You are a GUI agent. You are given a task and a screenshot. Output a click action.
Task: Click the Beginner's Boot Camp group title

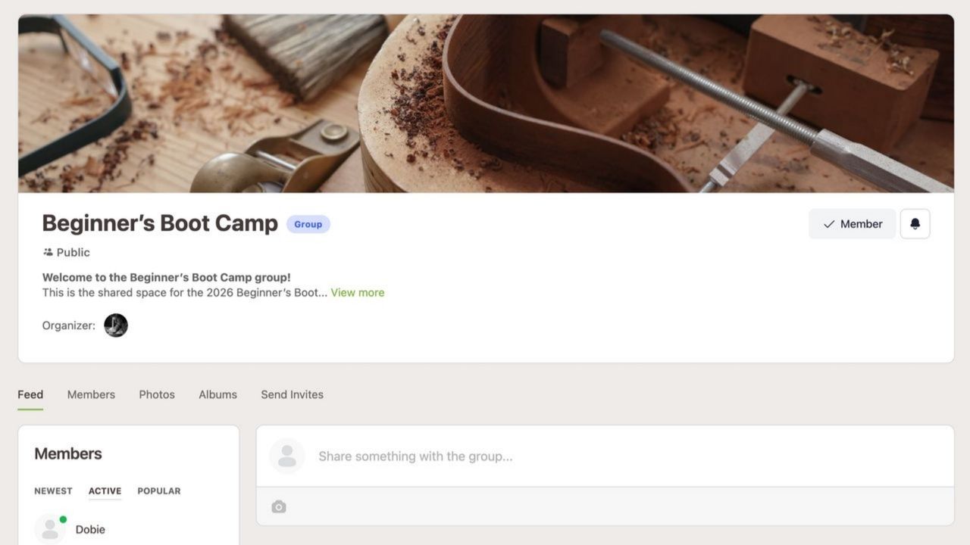pyautogui.click(x=159, y=223)
